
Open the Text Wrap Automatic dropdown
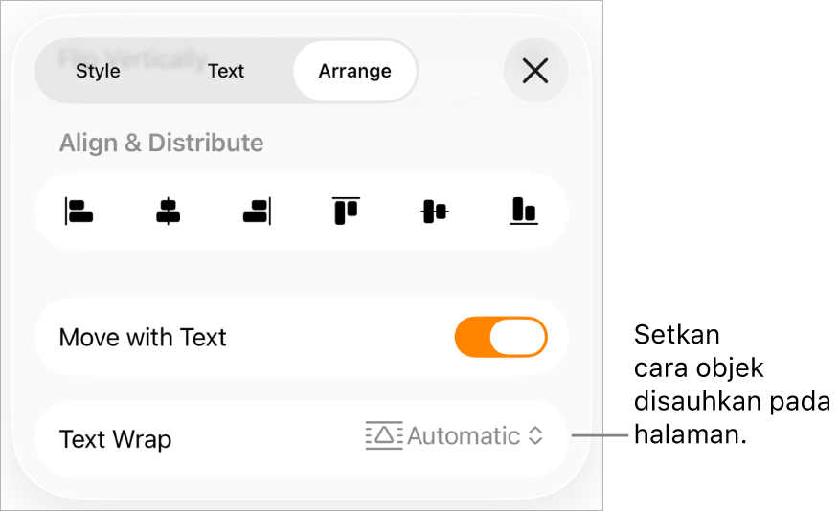[465, 436]
